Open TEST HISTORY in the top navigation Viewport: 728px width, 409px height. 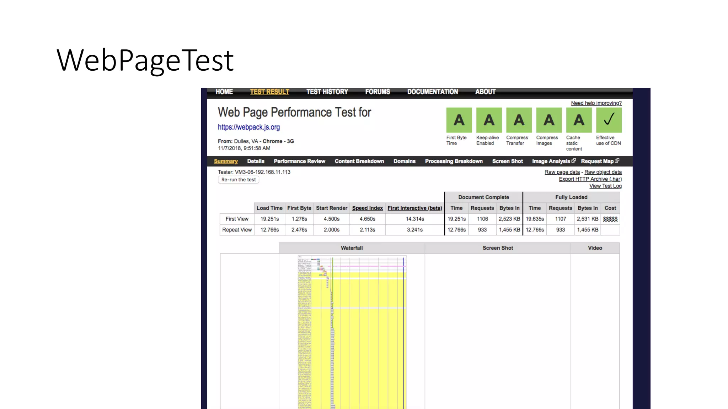coord(327,92)
